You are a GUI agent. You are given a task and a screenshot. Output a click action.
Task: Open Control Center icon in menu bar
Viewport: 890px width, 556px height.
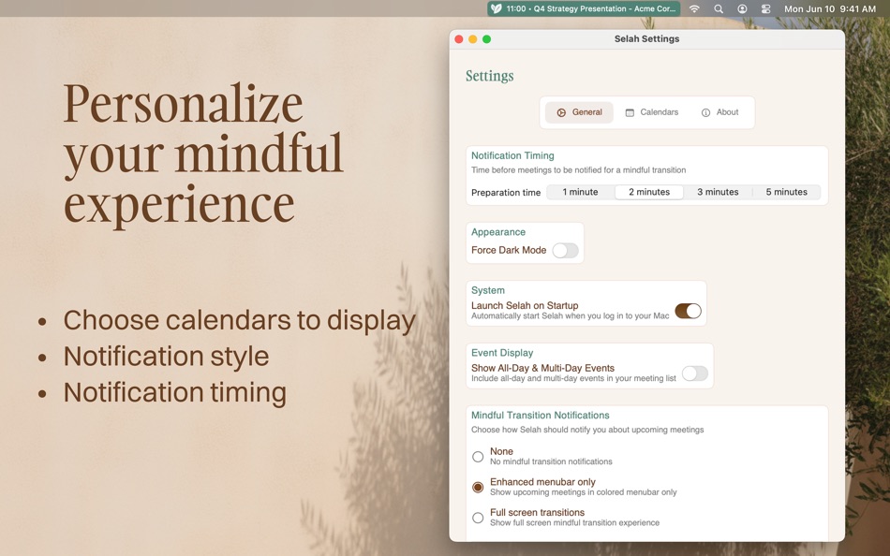tap(765, 9)
